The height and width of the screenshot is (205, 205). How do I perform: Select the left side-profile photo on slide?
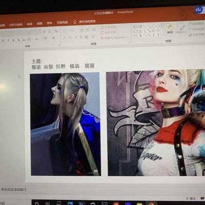(x=65, y=124)
